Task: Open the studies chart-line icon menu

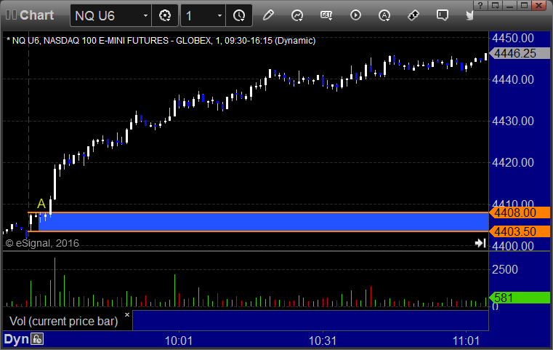Action: coord(297,15)
